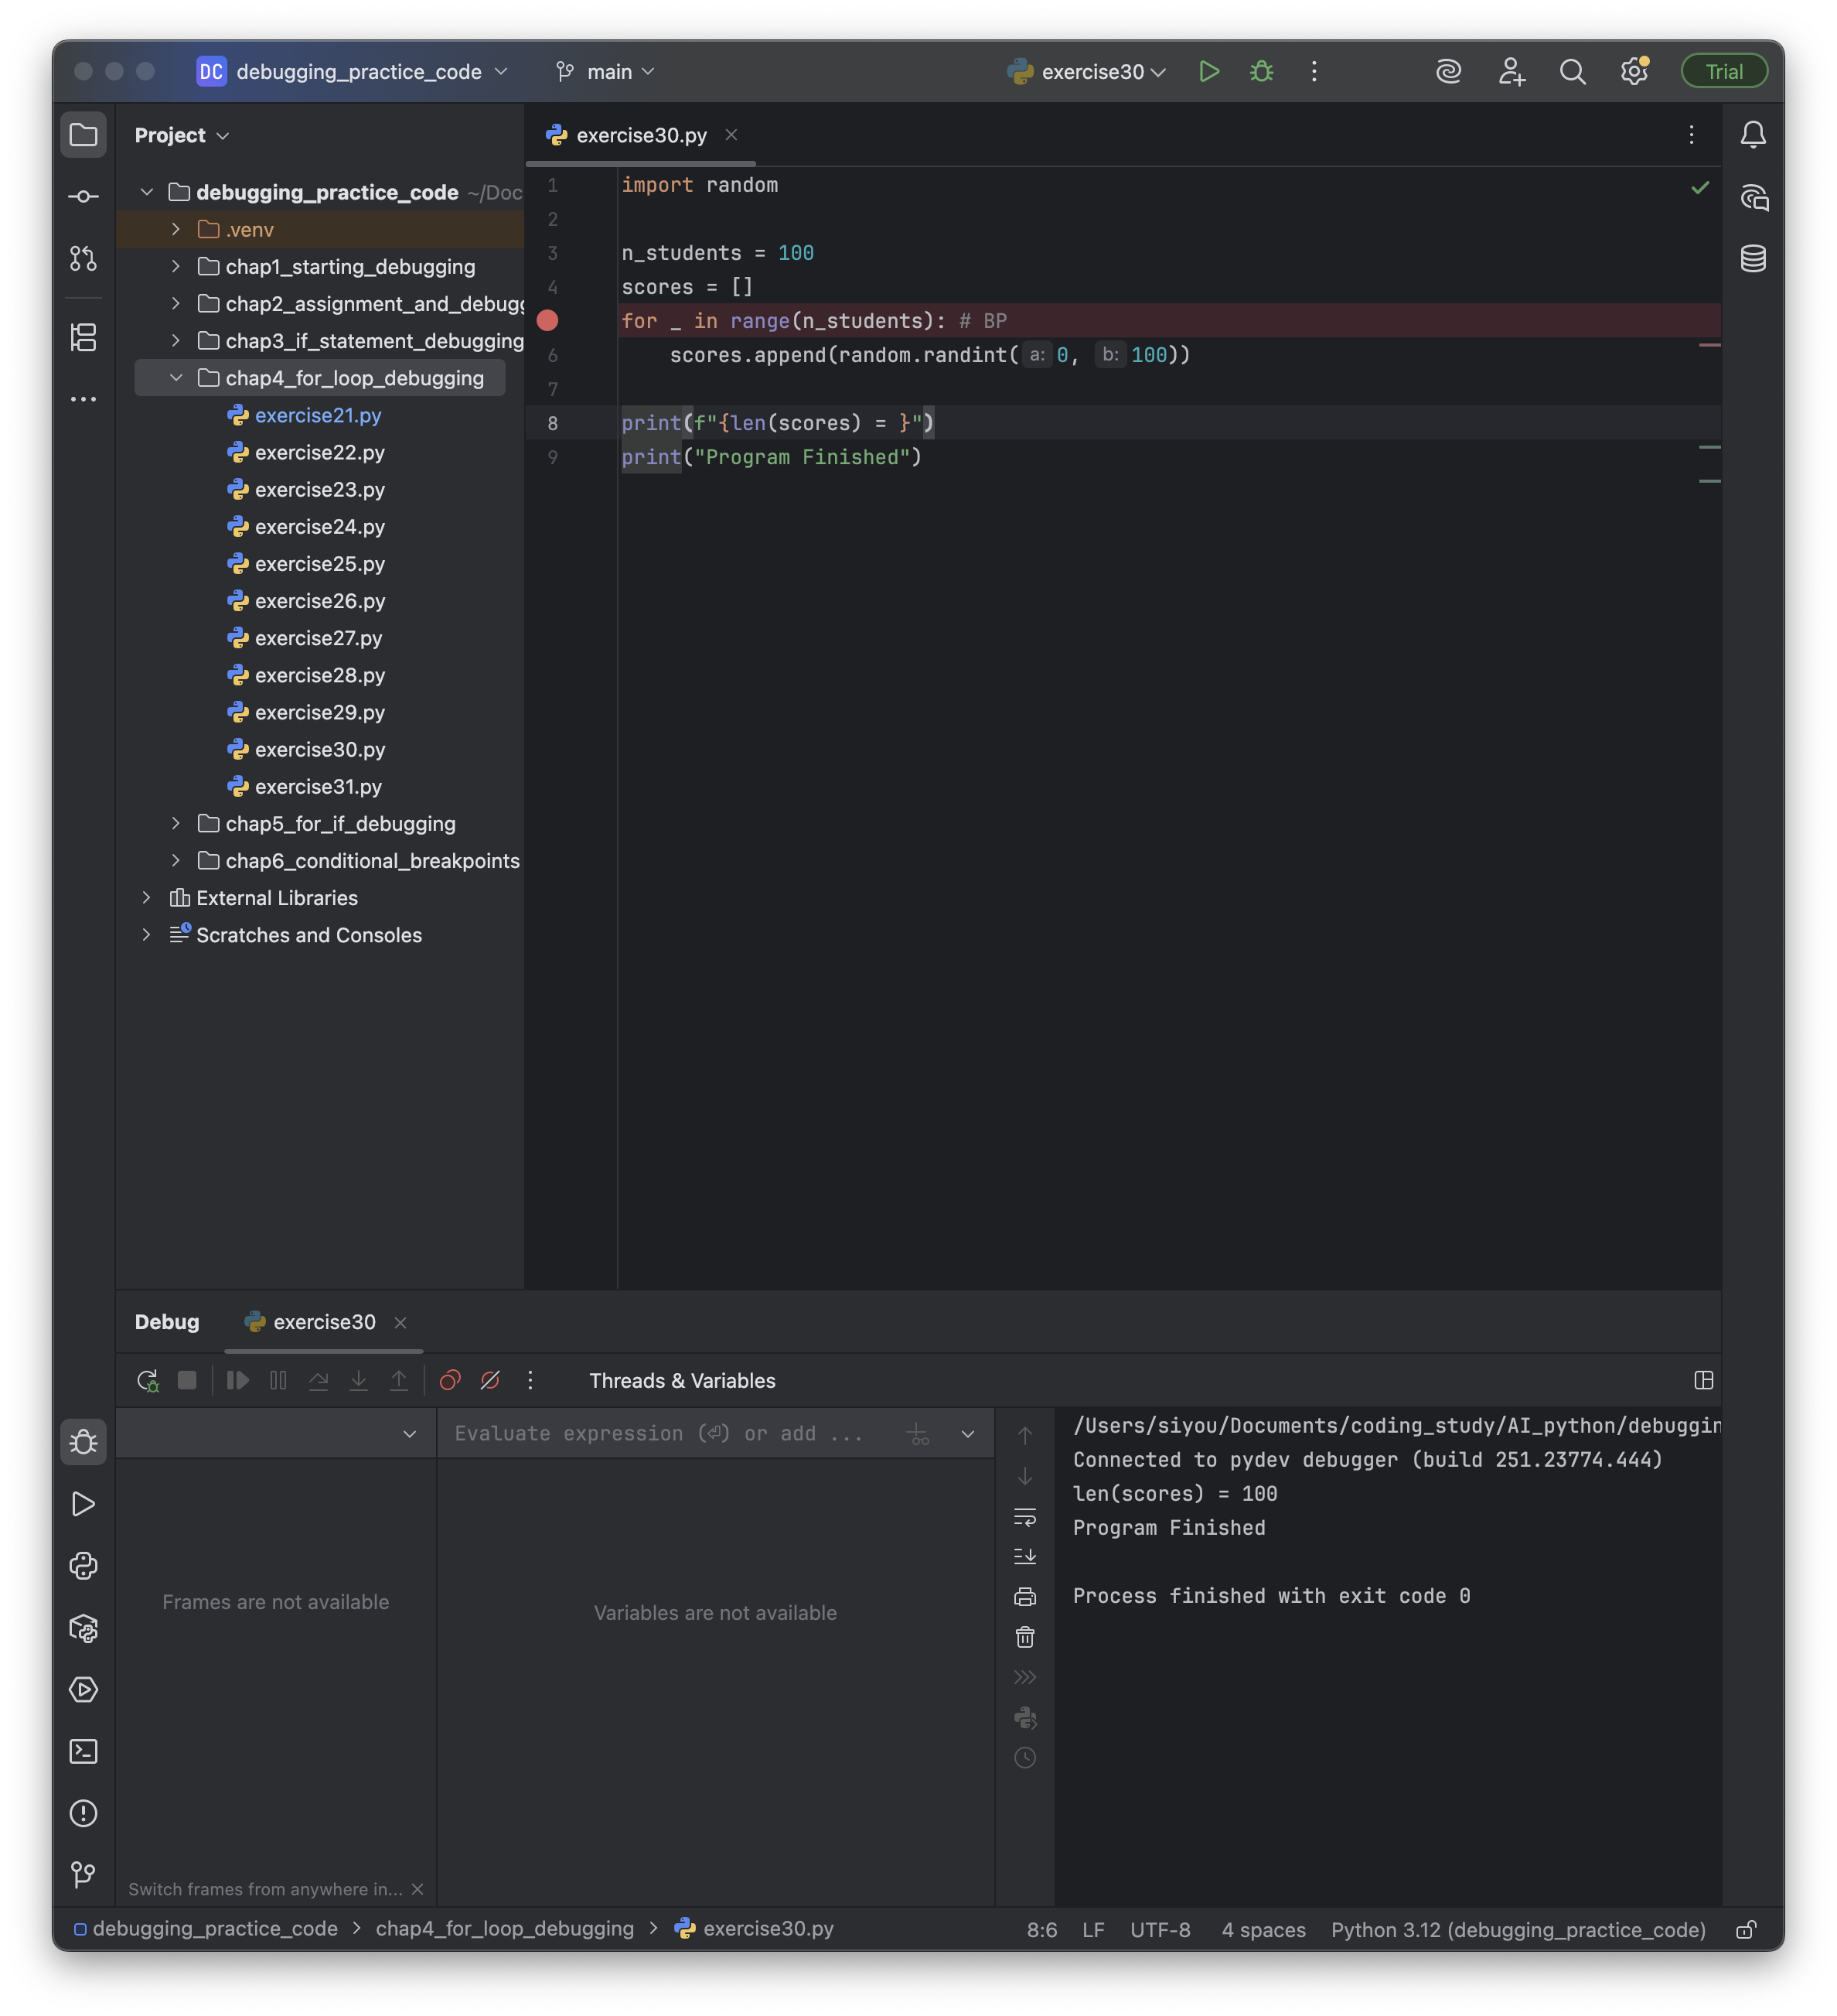Clear all console output trash icon
Screen dimensions: 1837x2016
1024,1637
